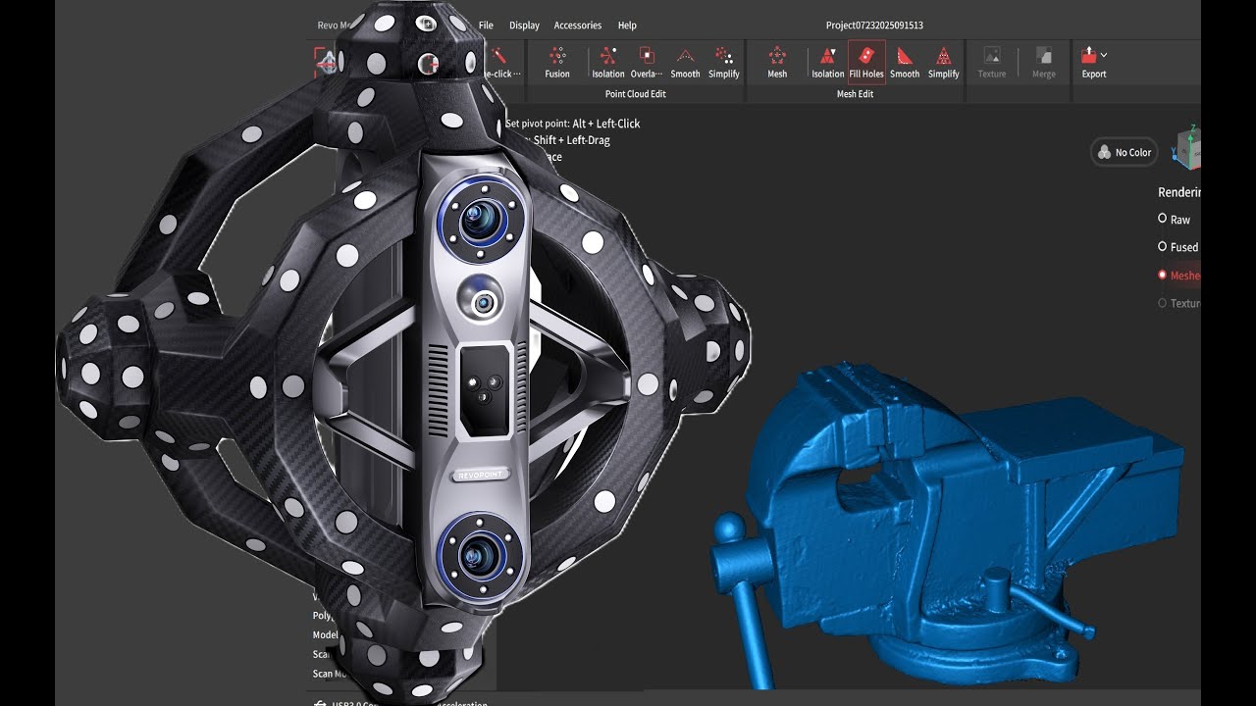Click the Merge tool icon
The image size is (1256, 706).
(1044, 56)
